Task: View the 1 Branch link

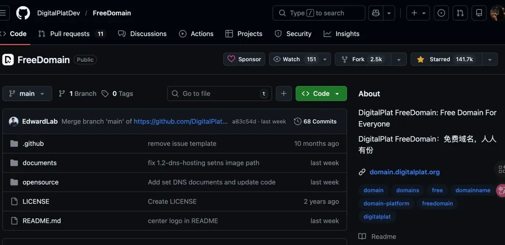Action: pos(77,94)
